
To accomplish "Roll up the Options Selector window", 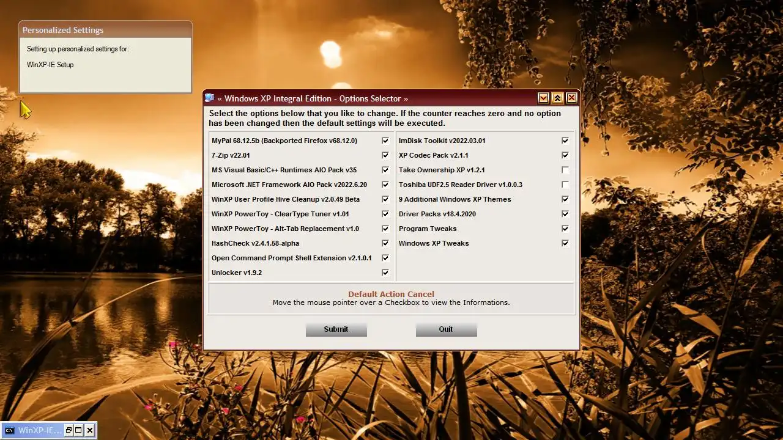I will [x=557, y=98].
